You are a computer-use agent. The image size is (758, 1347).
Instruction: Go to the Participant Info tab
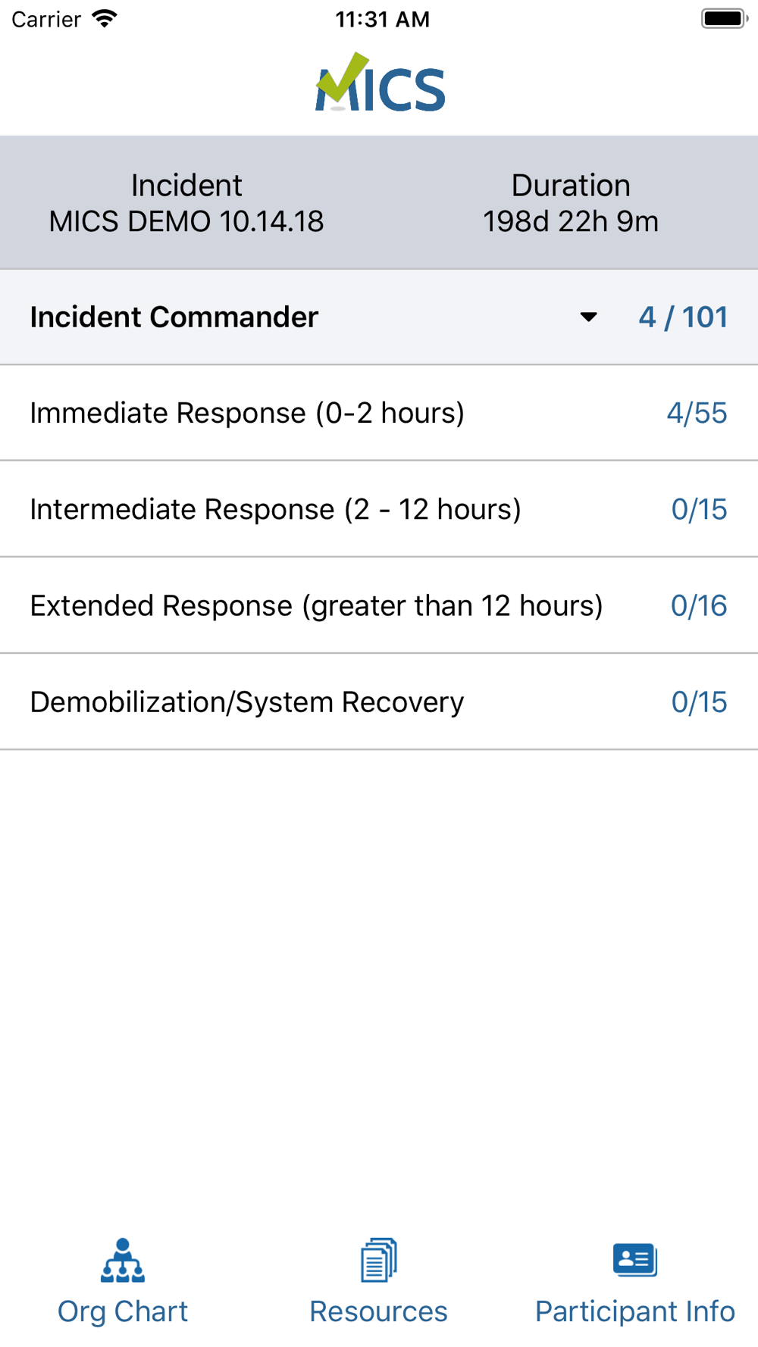coord(635,1282)
